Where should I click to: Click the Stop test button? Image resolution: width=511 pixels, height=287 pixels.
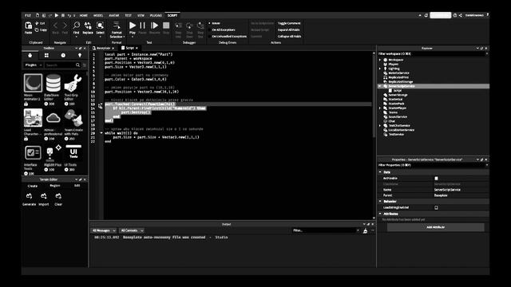click(166, 26)
